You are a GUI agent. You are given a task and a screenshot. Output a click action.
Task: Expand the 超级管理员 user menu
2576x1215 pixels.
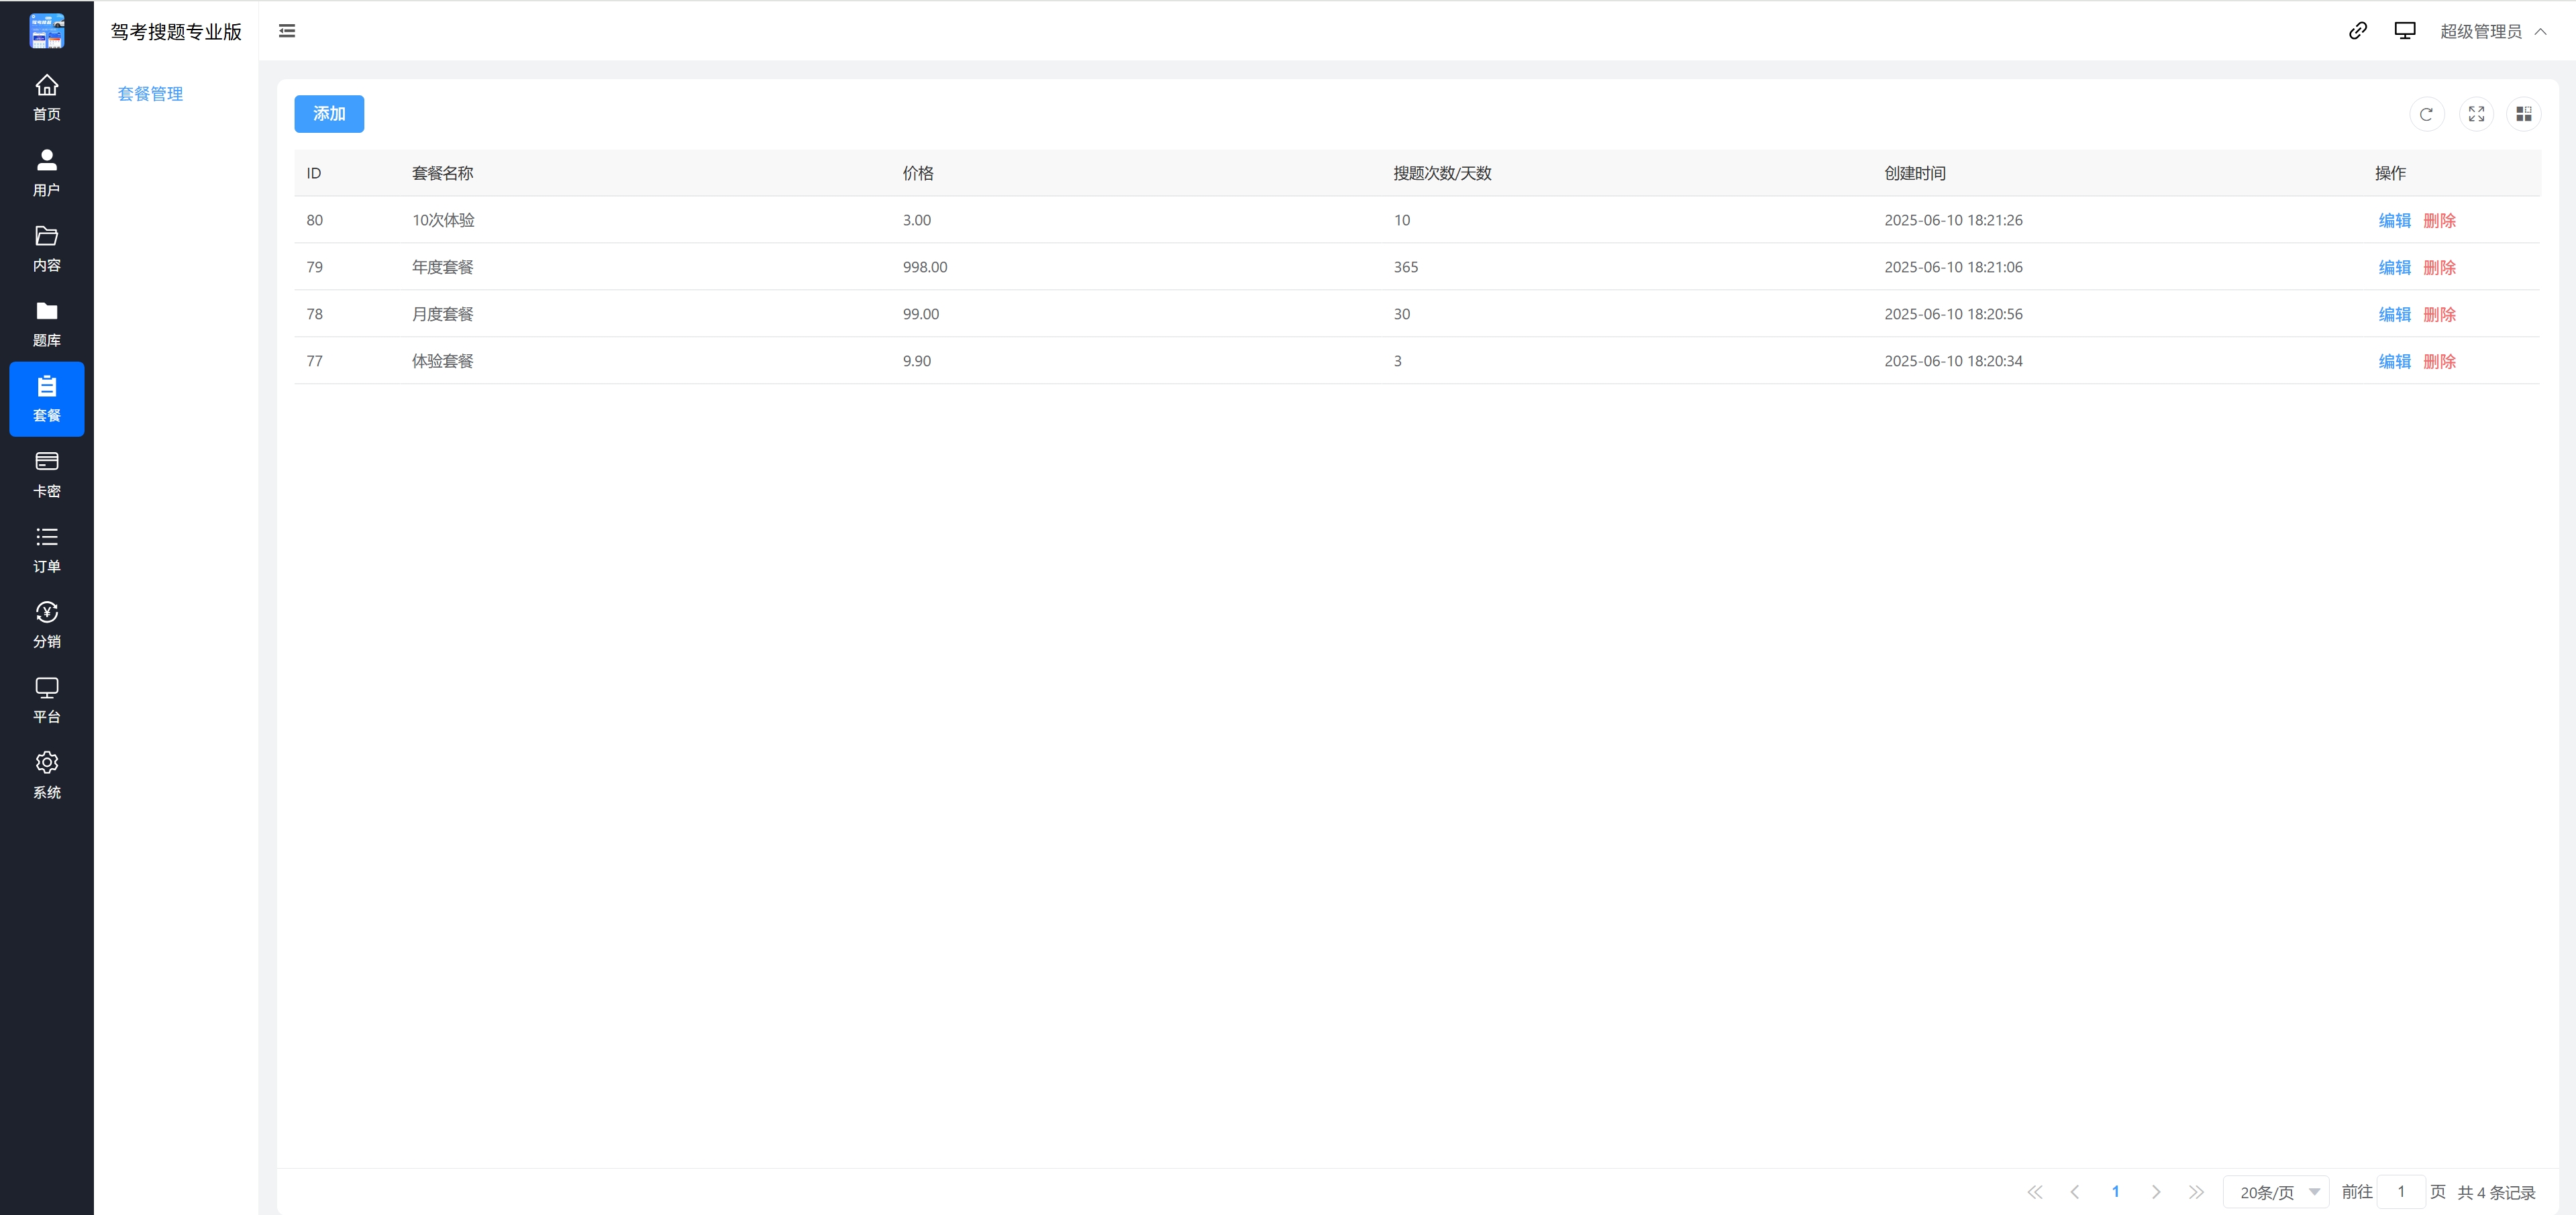coord(2493,31)
